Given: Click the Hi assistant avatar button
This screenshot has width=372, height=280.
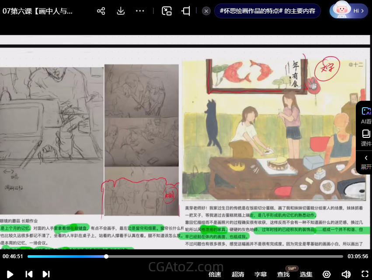Looking at the screenshot, I should 348,11.
